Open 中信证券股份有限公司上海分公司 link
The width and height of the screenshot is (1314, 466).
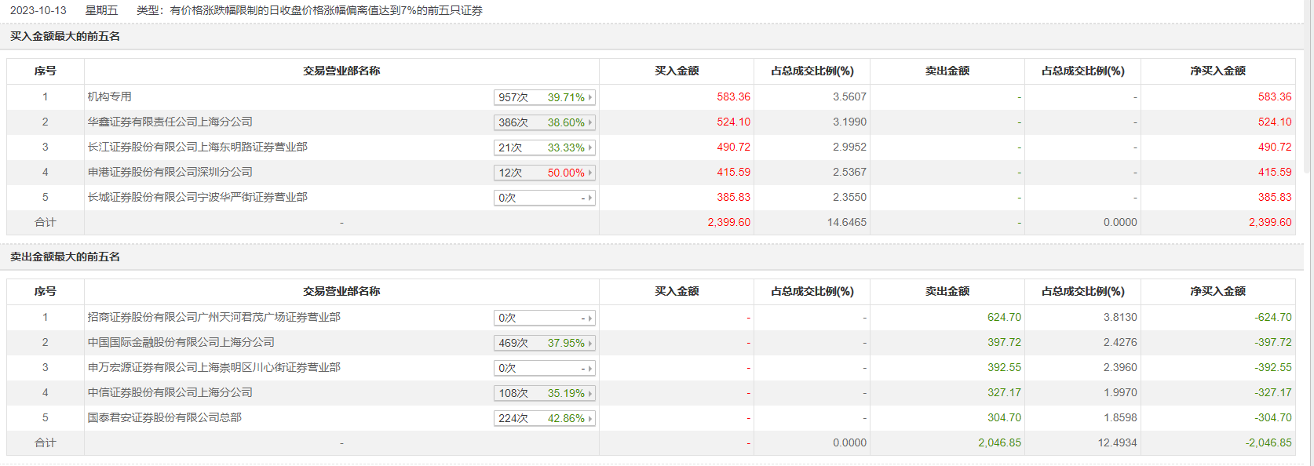(x=170, y=392)
